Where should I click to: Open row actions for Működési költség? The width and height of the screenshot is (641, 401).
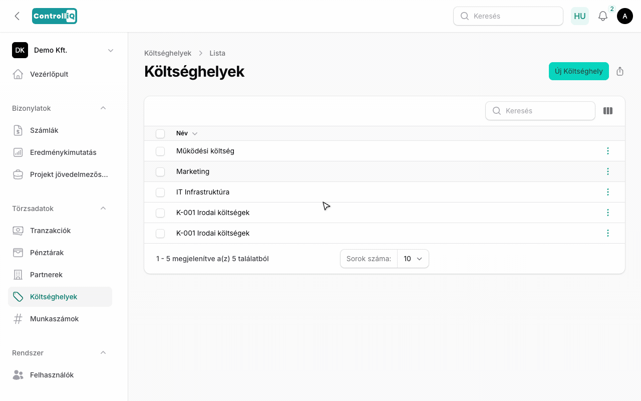coord(608,151)
